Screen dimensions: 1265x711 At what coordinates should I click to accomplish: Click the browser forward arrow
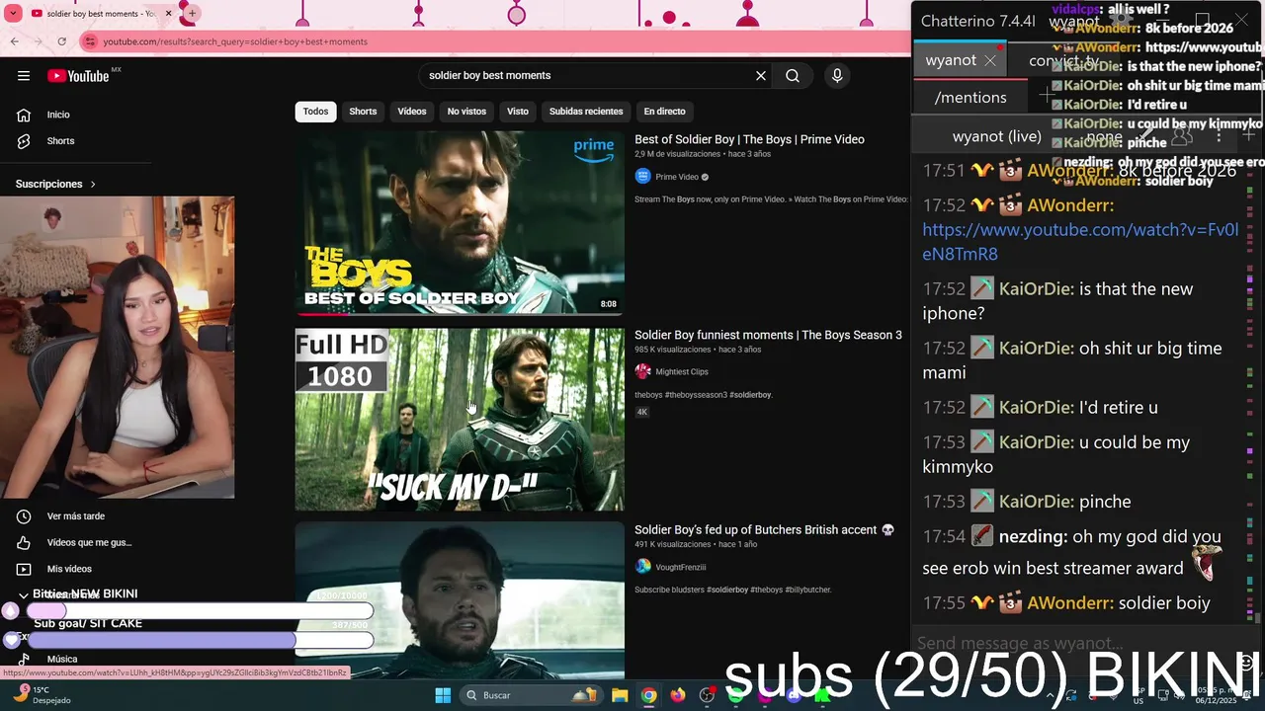(39, 41)
